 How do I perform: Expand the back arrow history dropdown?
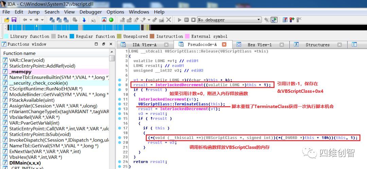coord(31,20)
